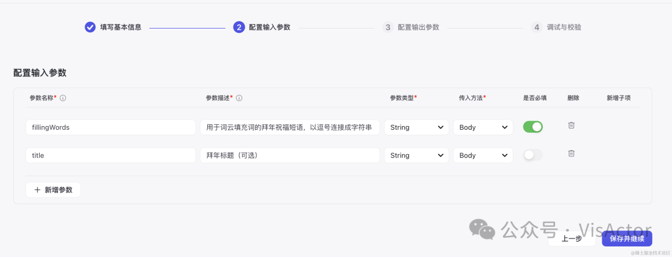Click 是否必填 column header
Screen dimensions: 672x257
[535, 98]
